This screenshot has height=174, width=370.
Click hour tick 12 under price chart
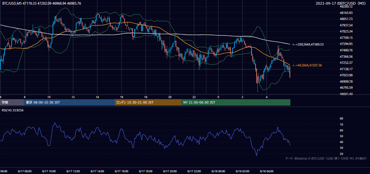tap(73, 97)
